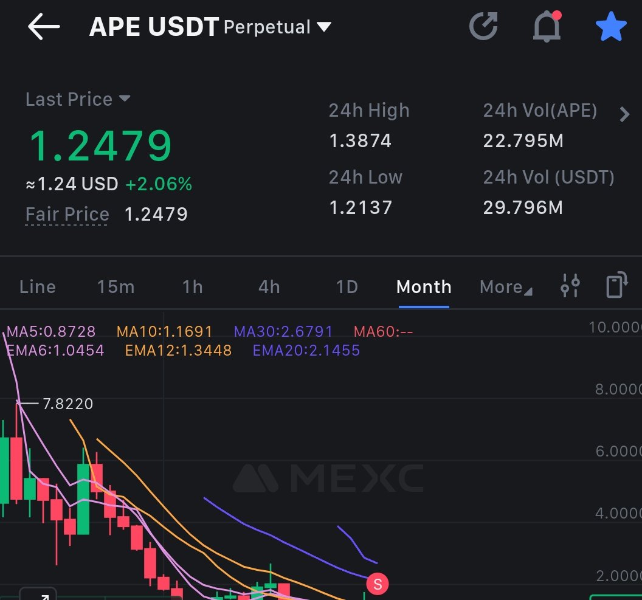
Task: Refresh the chart data
Action: point(483,26)
